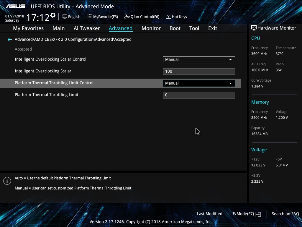Select the Platform Thermal Throttling Limit label
This screenshot has width=302, height=227.
(47, 95)
